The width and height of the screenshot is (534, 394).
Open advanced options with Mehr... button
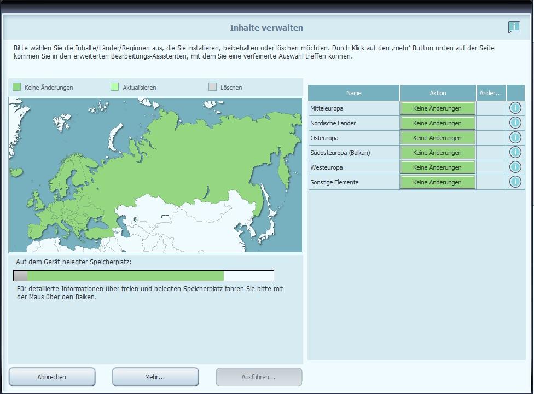coord(155,377)
